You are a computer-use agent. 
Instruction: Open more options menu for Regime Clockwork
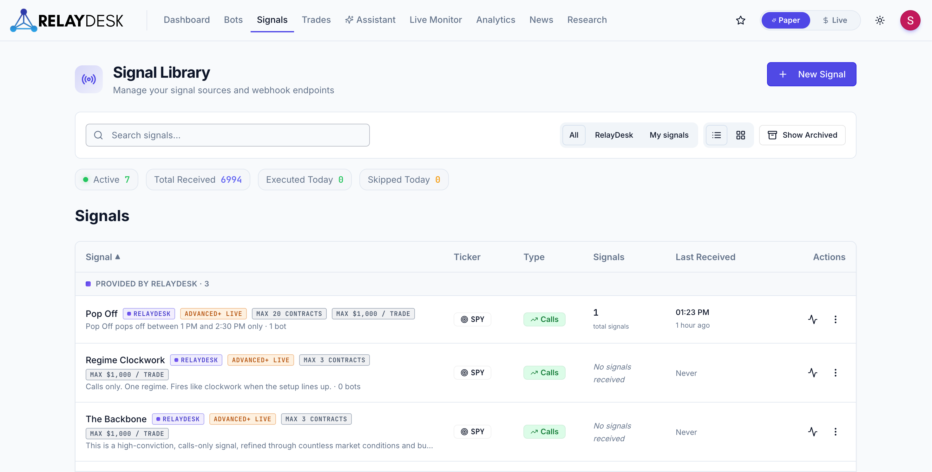pos(835,372)
